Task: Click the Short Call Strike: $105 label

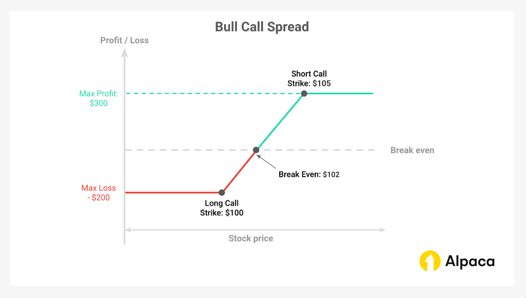Action: pos(309,79)
